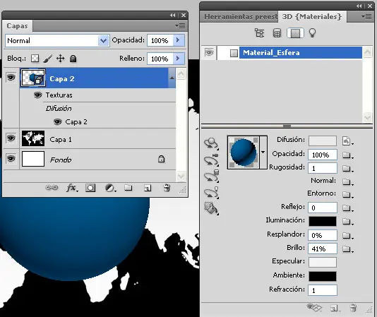The height and width of the screenshot is (317, 377).
Task: Select the 3D light rotate tool
Action: coord(211,193)
